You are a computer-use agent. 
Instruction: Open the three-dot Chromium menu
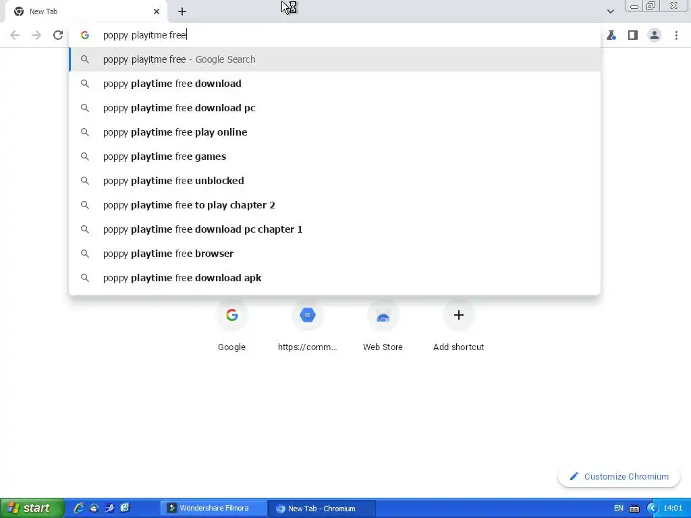click(676, 35)
